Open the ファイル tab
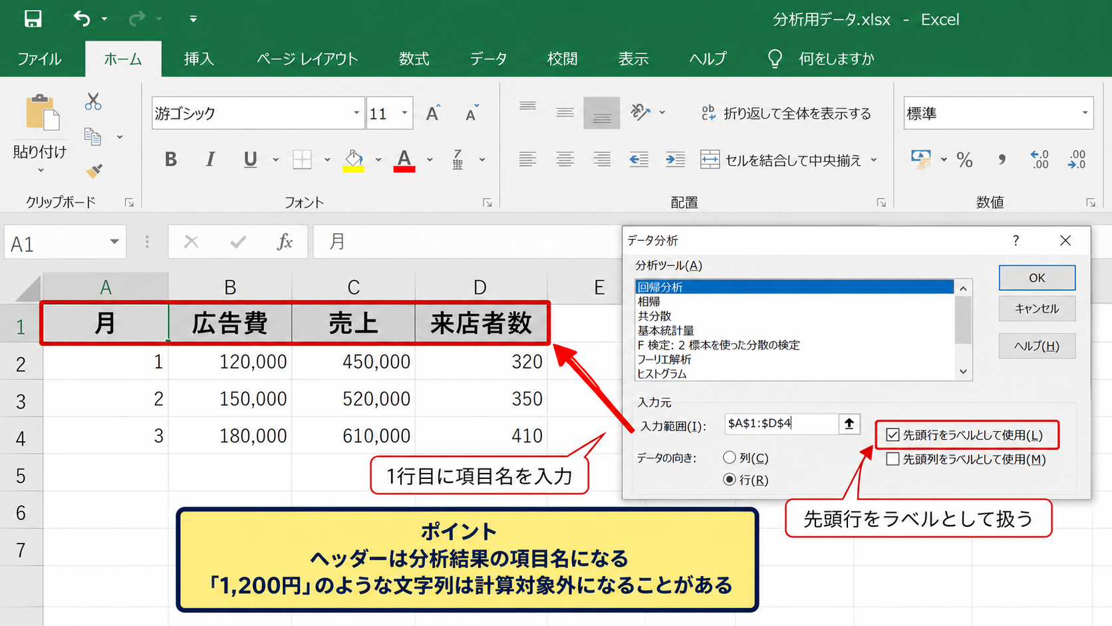This screenshot has height=626, width=1112. pyautogui.click(x=39, y=59)
